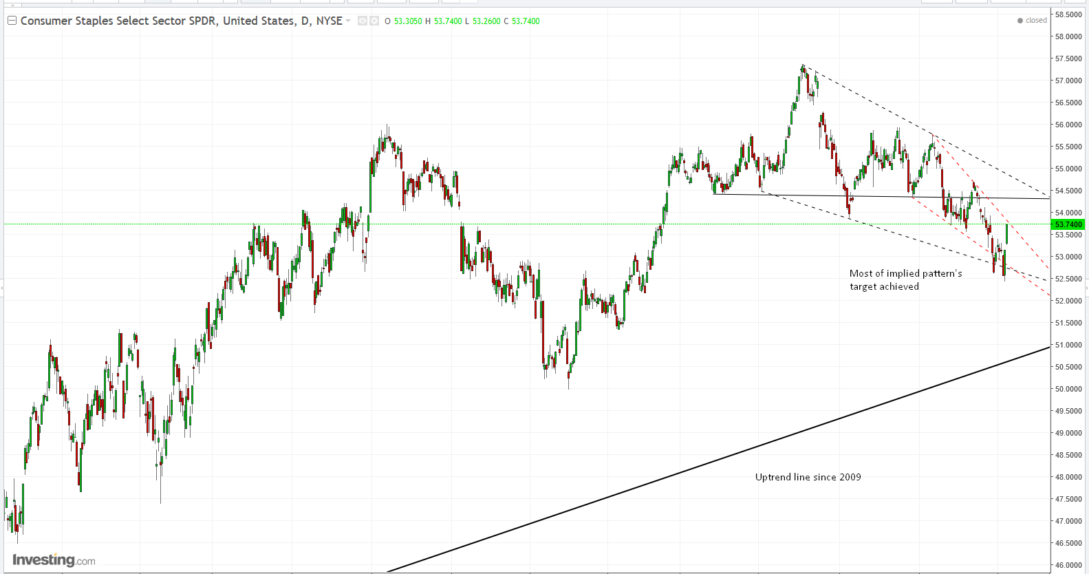The height and width of the screenshot is (574, 1089).
Task: Click the Low value 53.2600
Action: tap(486, 21)
